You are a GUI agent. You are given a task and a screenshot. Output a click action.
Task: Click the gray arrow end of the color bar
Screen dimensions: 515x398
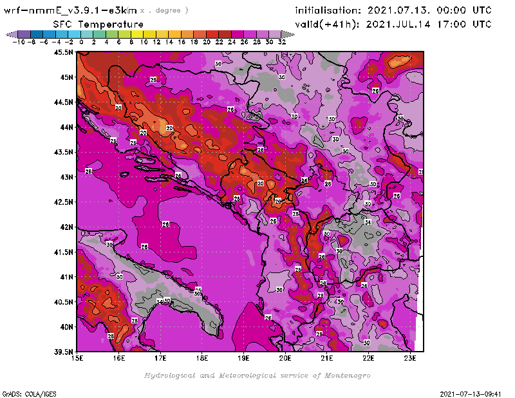pos(288,34)
